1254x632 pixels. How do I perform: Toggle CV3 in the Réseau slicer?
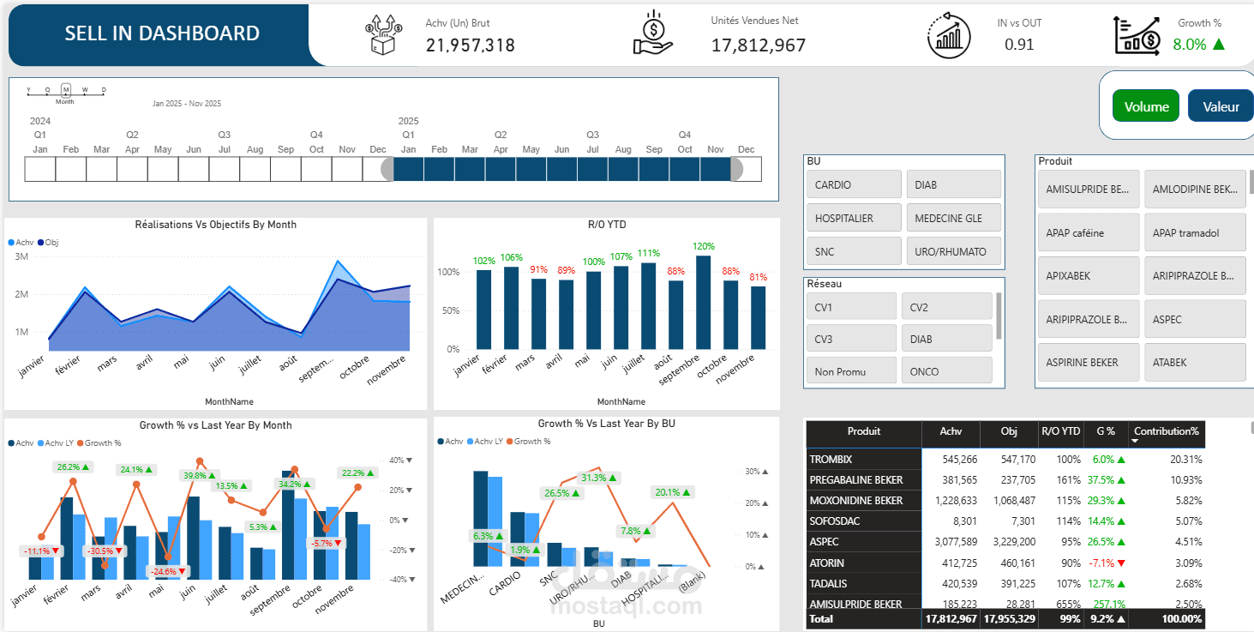[x=851, y=339]
